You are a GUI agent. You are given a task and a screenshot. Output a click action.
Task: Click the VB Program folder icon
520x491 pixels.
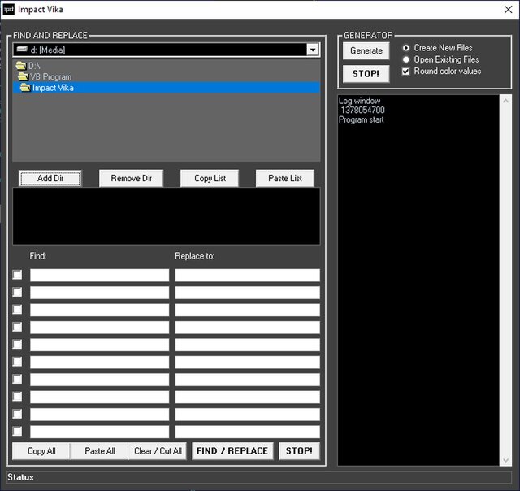[x=22, y=76]
